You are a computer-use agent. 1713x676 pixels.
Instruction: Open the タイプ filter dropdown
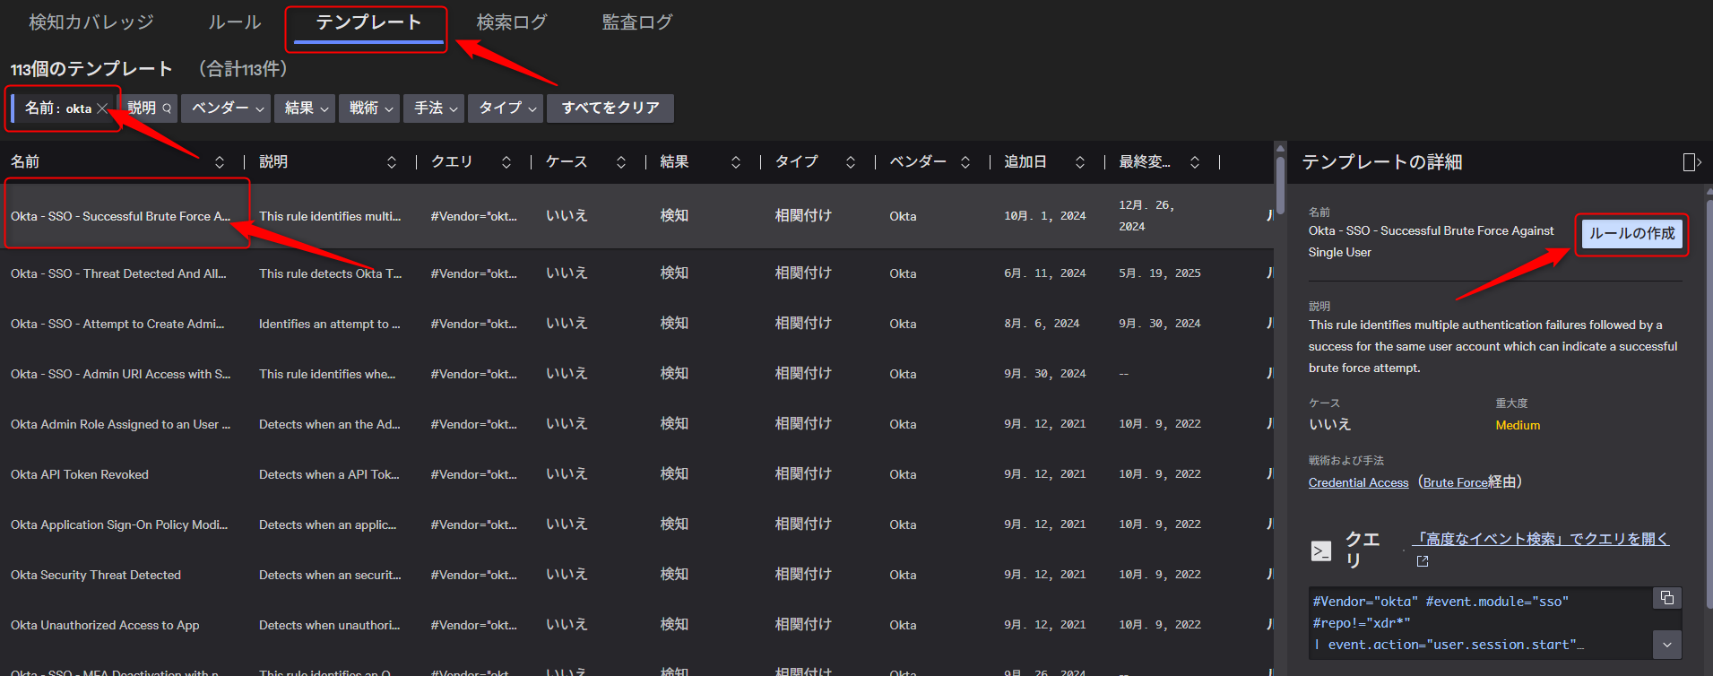[506, 108]
